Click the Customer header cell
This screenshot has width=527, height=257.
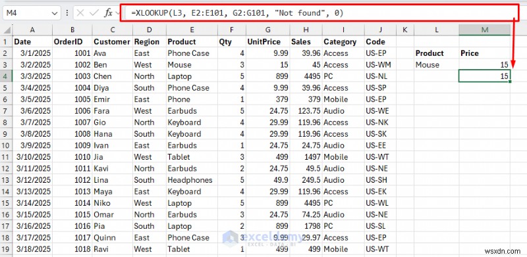tap(112, 42)
